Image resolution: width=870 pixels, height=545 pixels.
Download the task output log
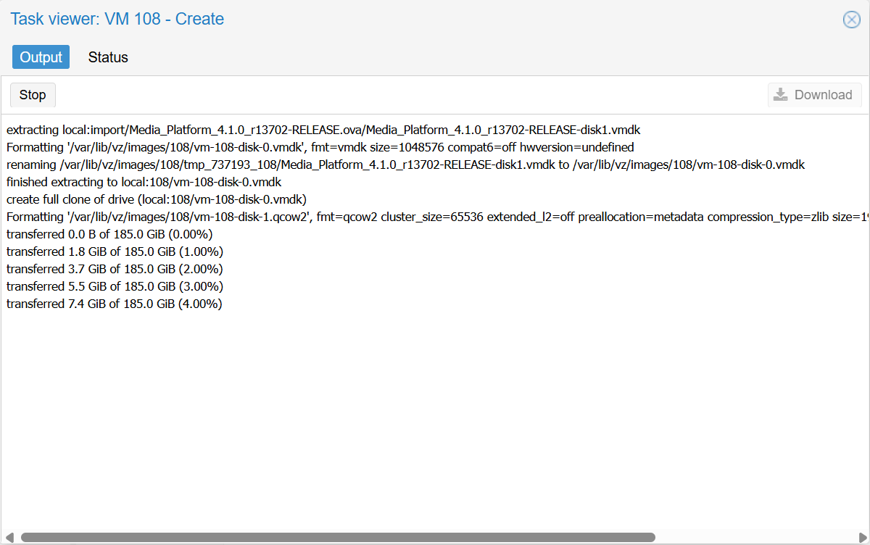(x=814, y=94)
